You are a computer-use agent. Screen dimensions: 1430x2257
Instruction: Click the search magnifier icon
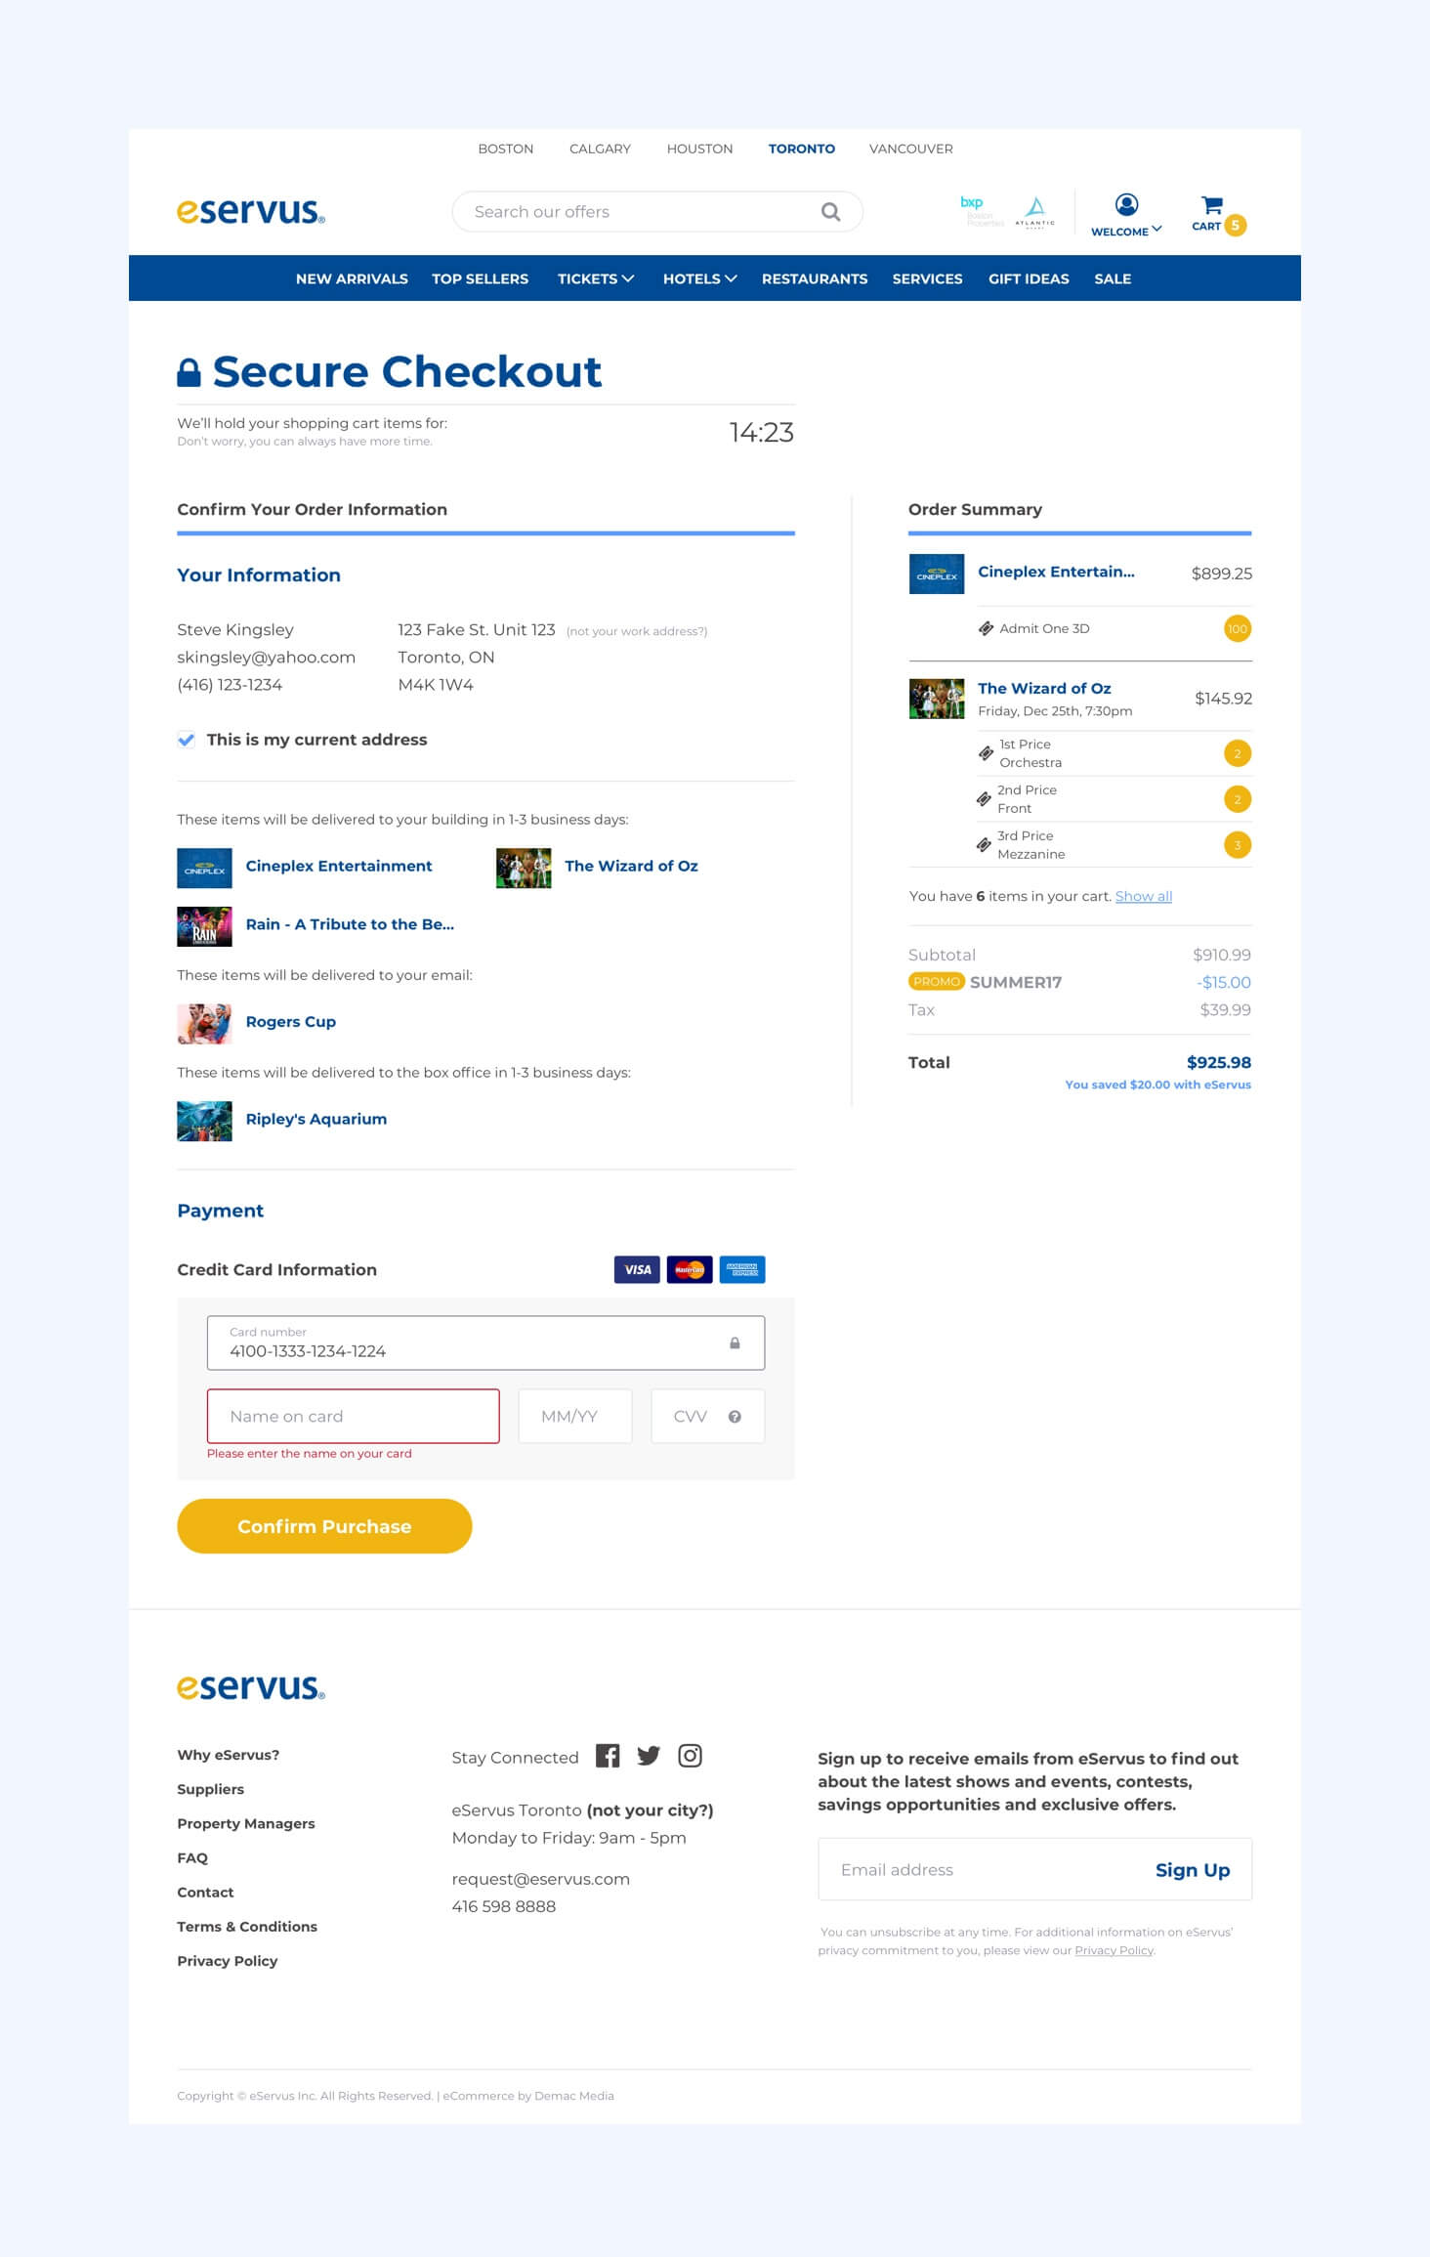pos(830,212)
